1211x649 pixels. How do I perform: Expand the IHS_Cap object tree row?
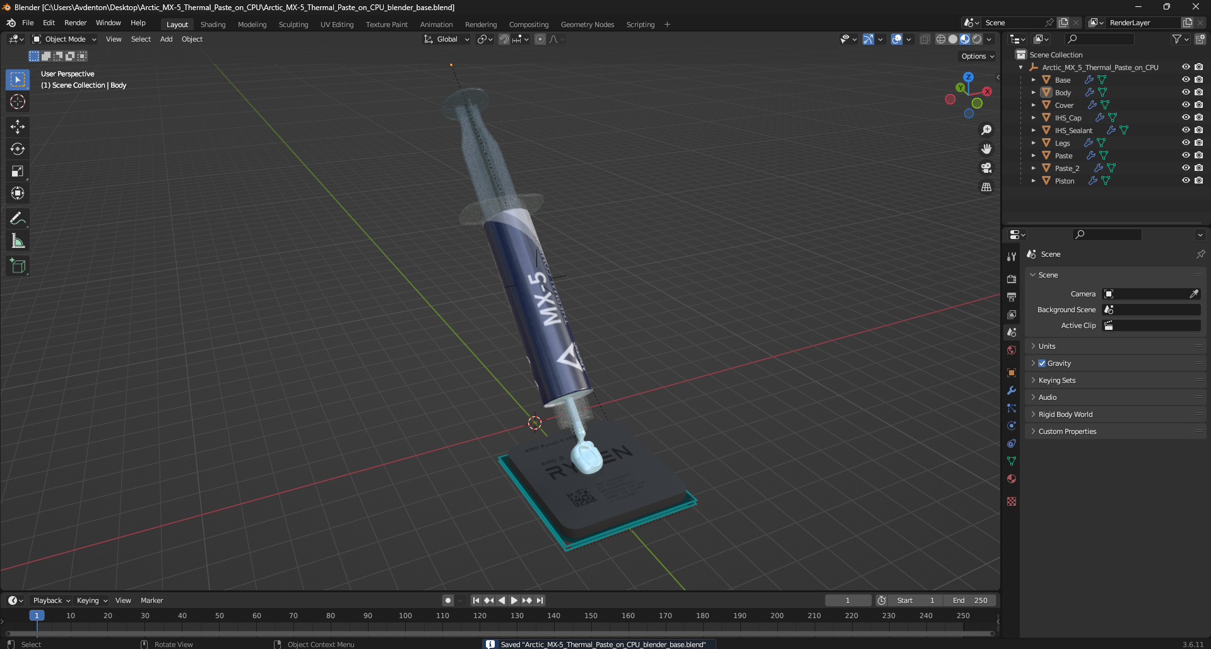(x=1033, y=118)
